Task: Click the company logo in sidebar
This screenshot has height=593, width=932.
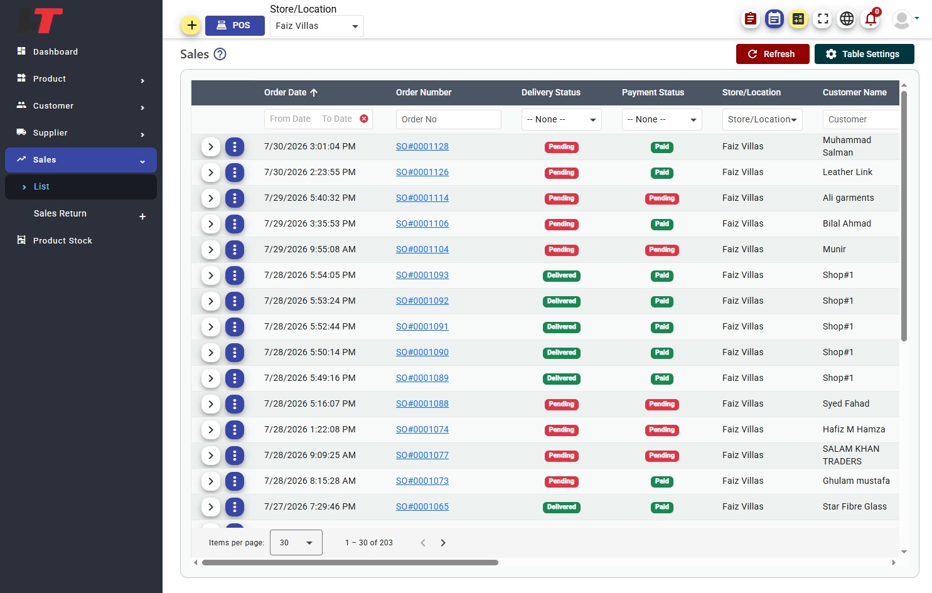Action: click(40, 20)
